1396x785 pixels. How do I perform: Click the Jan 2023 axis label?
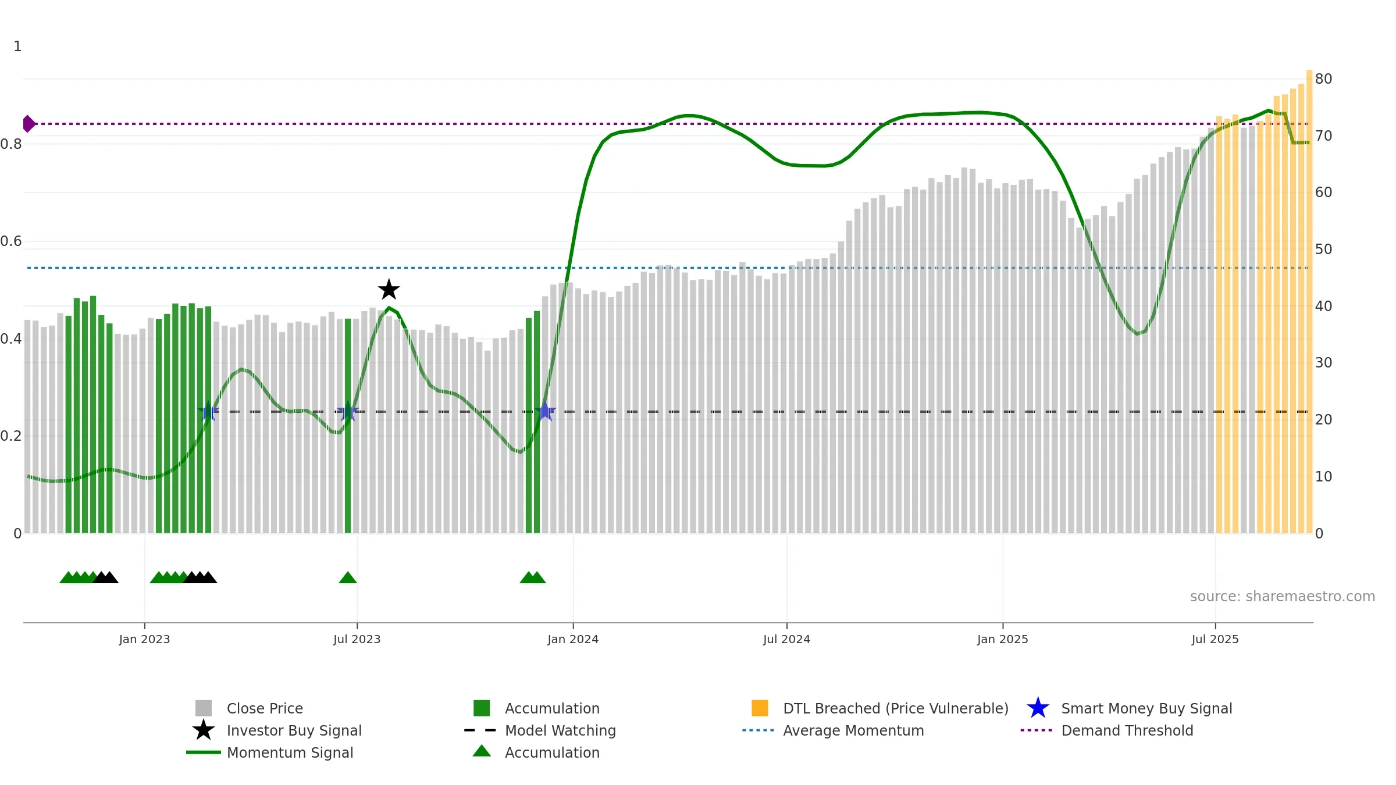pyautogui.click(x=144, y=640)
